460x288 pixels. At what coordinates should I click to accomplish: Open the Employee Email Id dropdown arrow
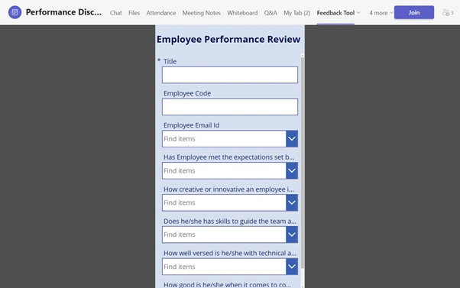292,139
